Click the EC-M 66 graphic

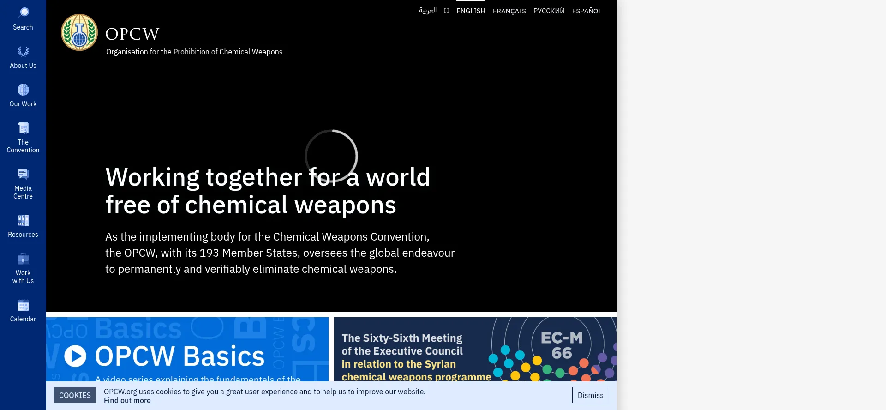coord(562,345)
